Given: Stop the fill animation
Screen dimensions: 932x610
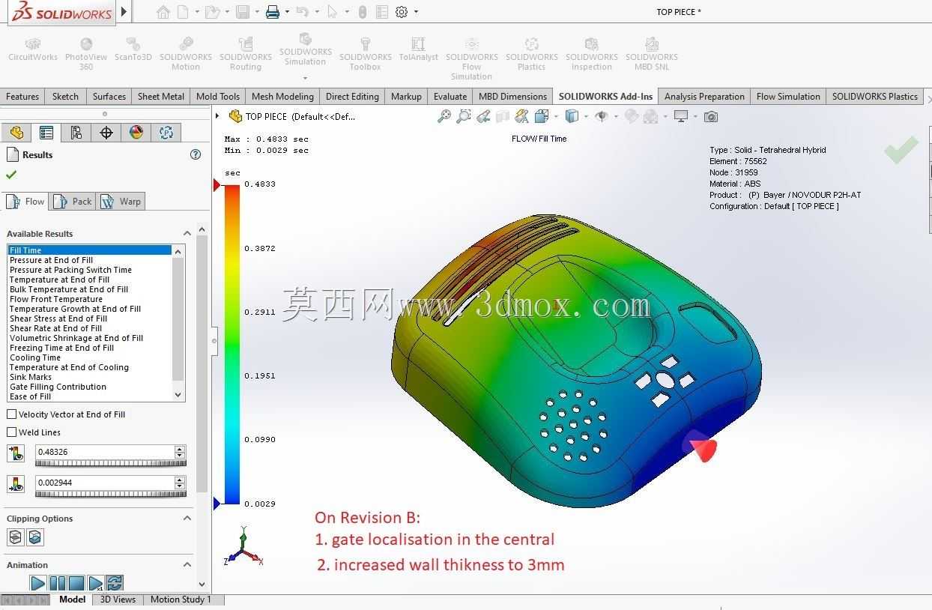Looking at the screenshot, I should (x=76, y=582).
